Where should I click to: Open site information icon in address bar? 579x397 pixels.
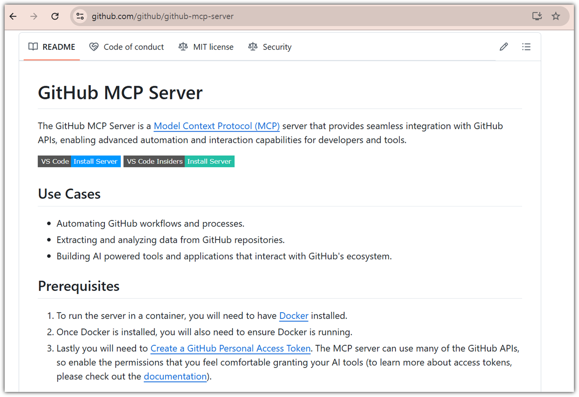click(x=80, y=16)
